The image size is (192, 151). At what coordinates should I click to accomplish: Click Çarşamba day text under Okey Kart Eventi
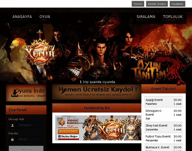pyautogui.click(x=152, y=130)
